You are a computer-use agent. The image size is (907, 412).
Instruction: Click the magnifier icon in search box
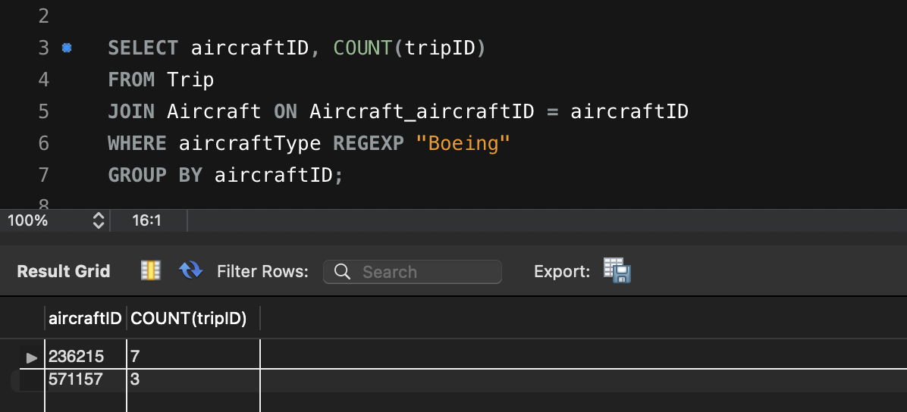tap(343, 272)
